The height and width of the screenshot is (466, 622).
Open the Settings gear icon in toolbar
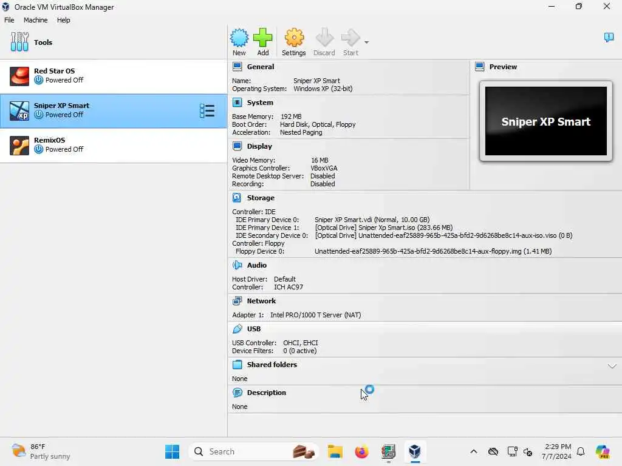tap(294, 38)
